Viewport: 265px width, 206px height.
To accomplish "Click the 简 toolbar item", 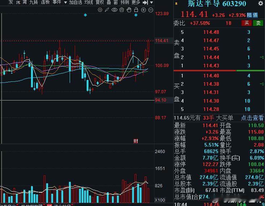I will click(25, 2).
